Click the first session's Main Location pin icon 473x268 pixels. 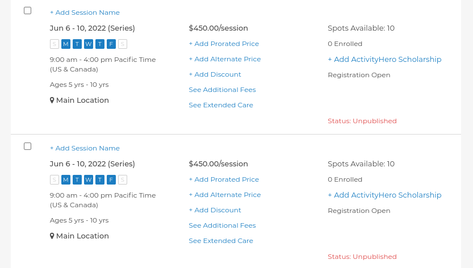(x=52, y=101)
